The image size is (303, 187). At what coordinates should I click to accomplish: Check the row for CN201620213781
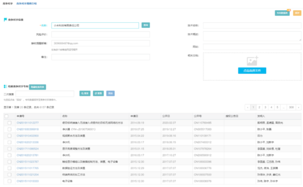[x=10, y=155]
